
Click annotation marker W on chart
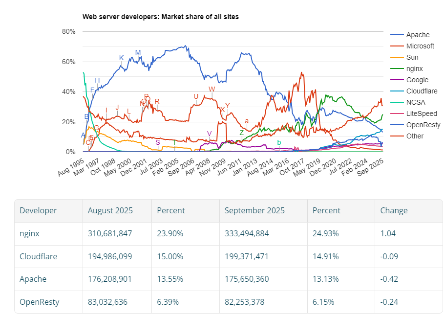(212, 89)
